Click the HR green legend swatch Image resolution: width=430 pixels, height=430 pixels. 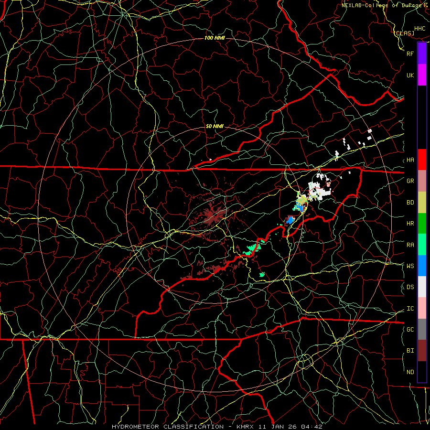422,224
